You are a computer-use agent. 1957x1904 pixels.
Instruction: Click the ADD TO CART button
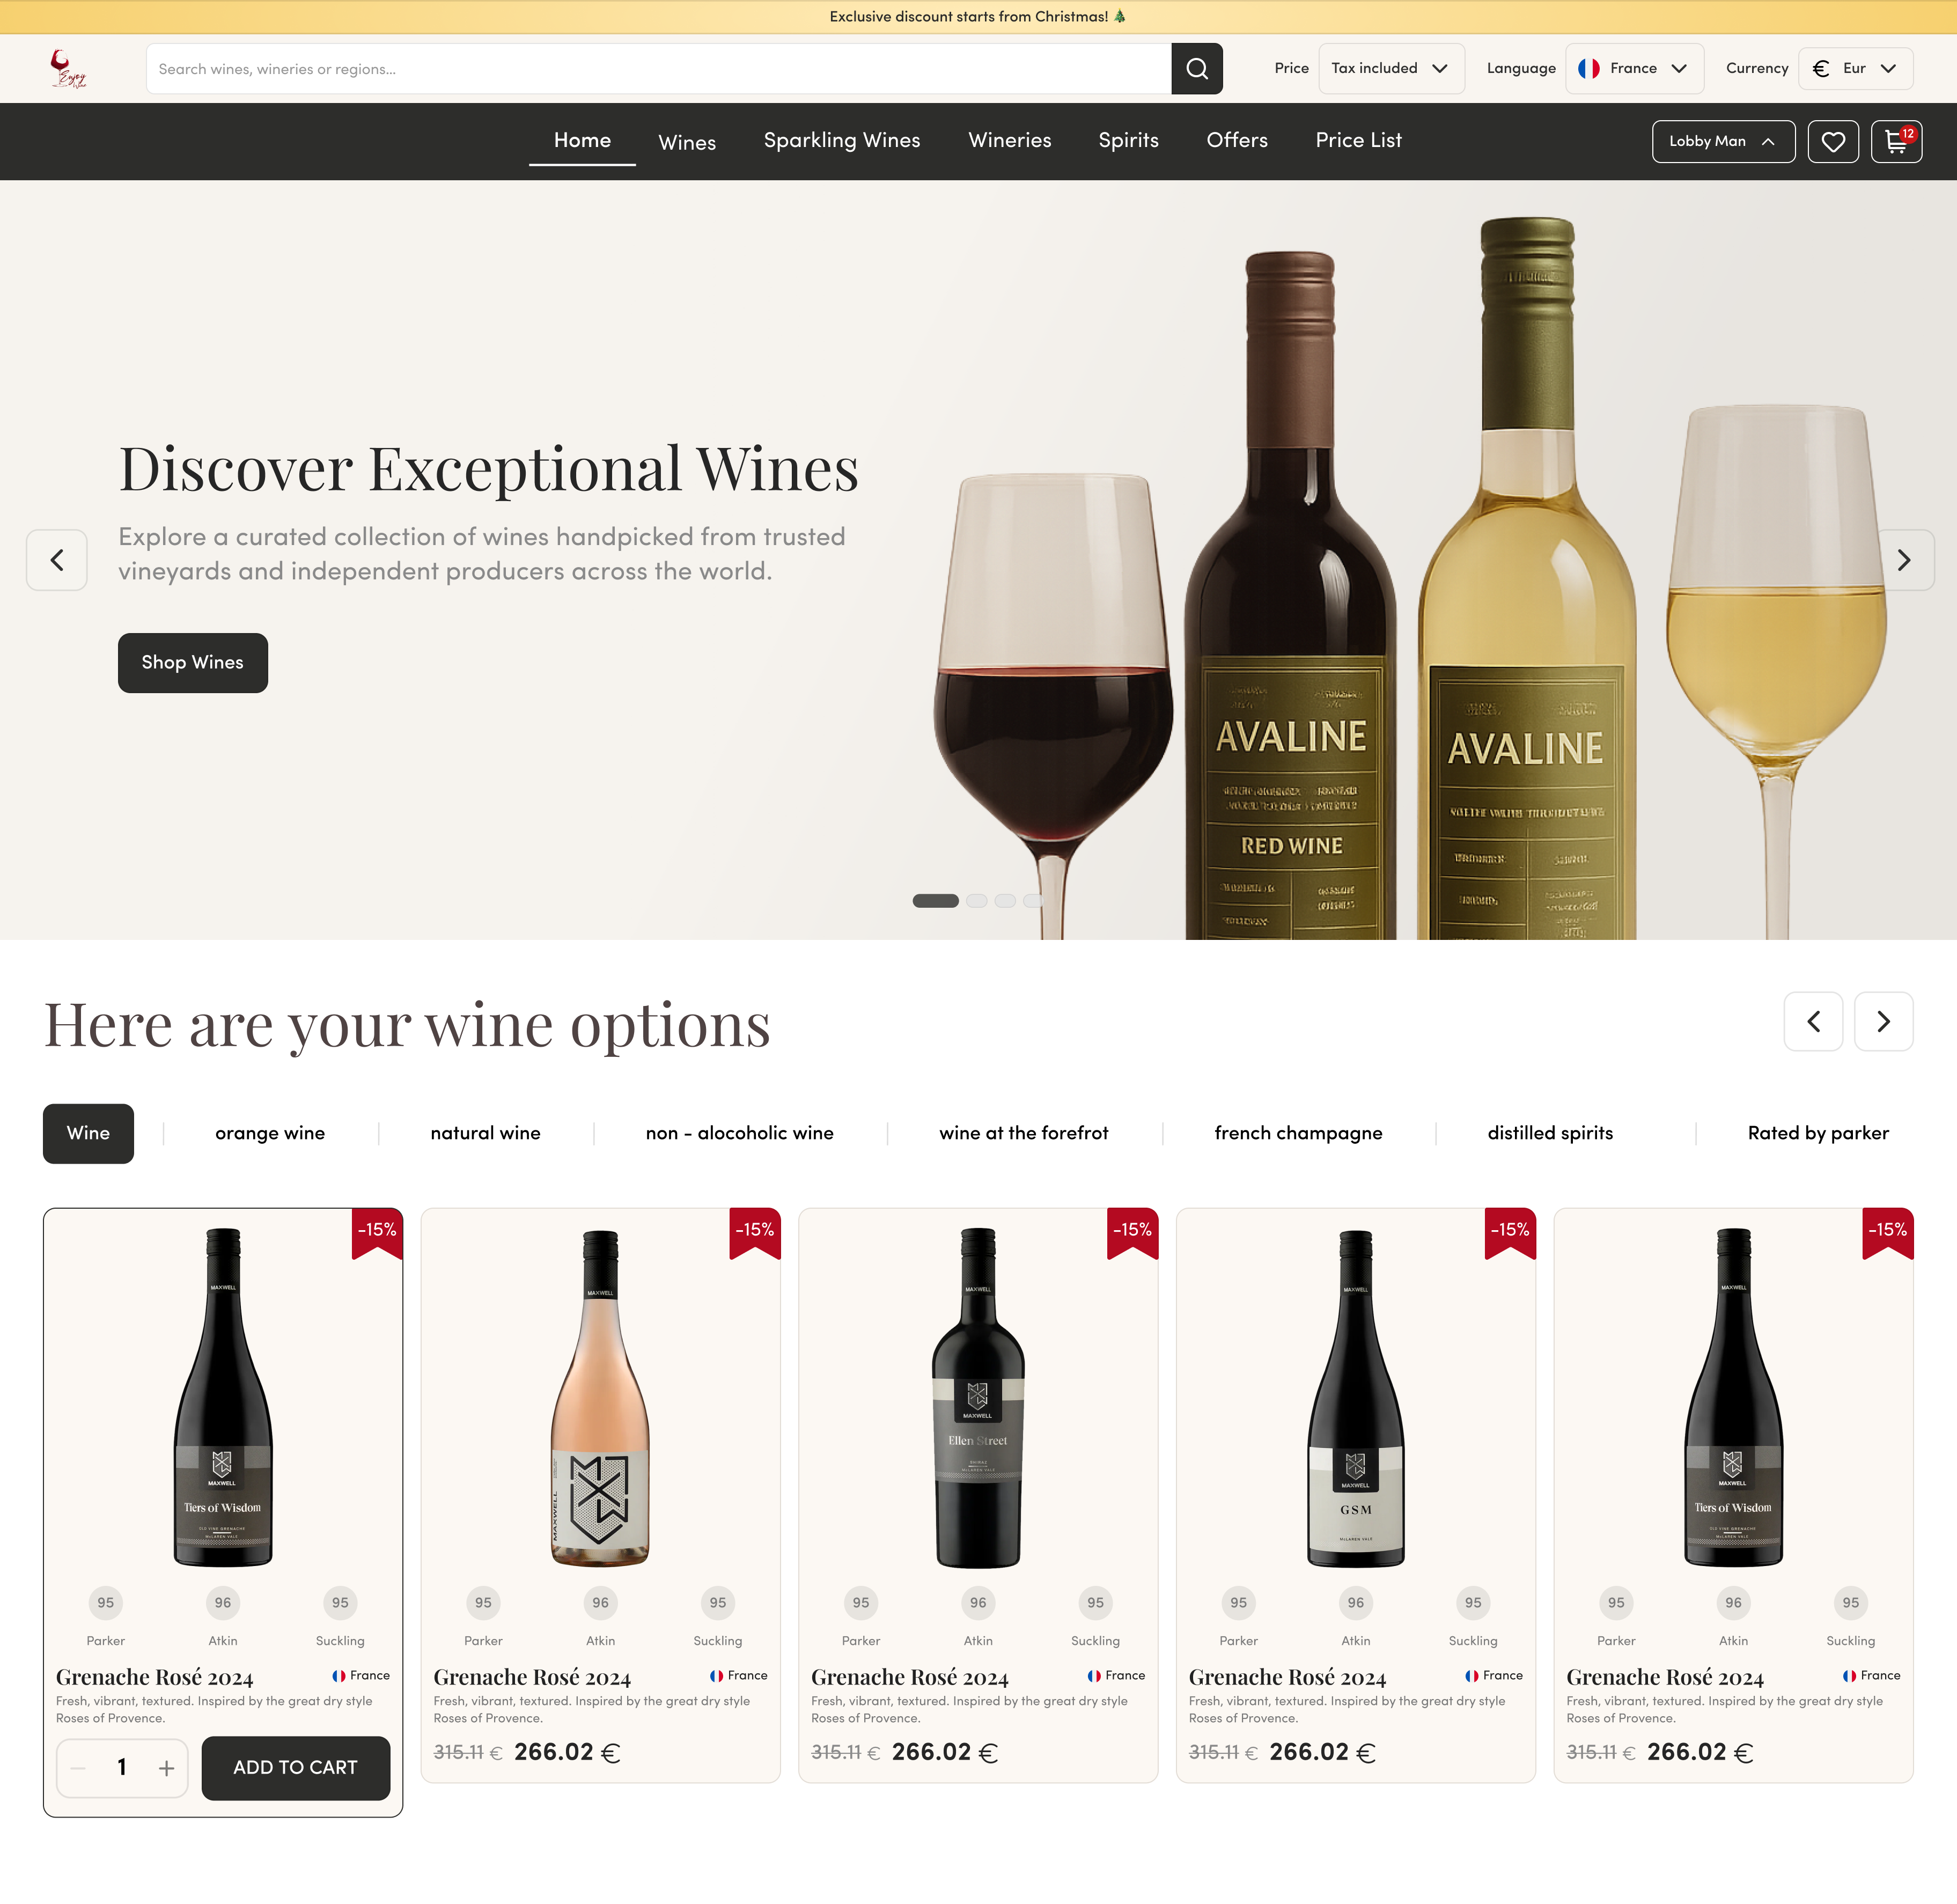295,1768
